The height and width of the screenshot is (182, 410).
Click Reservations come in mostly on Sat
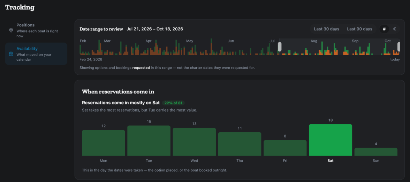(121, 102)
